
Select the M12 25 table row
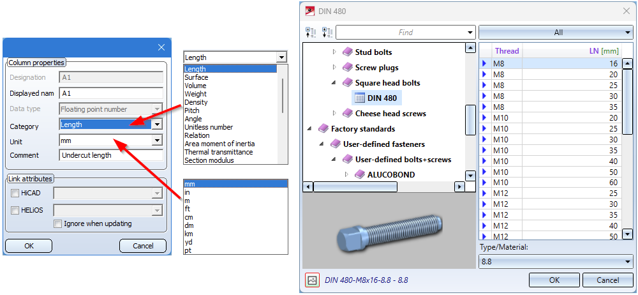551,193
